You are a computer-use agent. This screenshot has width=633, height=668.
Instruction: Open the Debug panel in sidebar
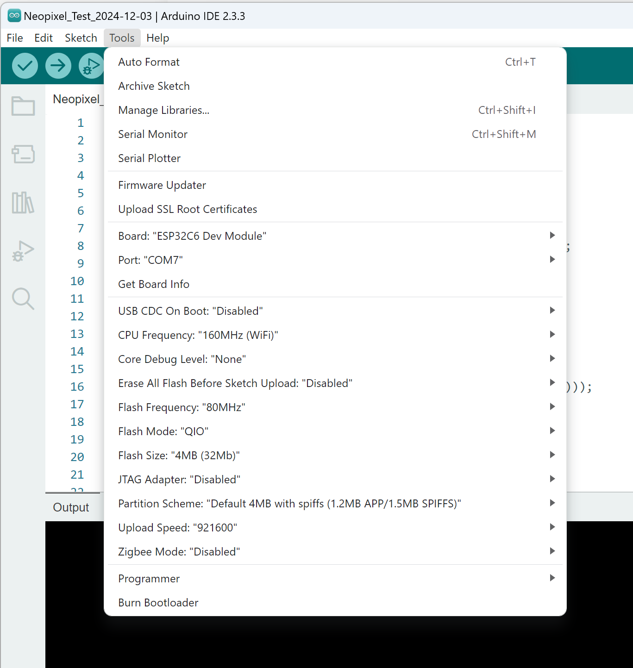[23, 251]
